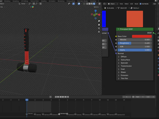Click the colorful cube icon in viewport header

point(33,7)
